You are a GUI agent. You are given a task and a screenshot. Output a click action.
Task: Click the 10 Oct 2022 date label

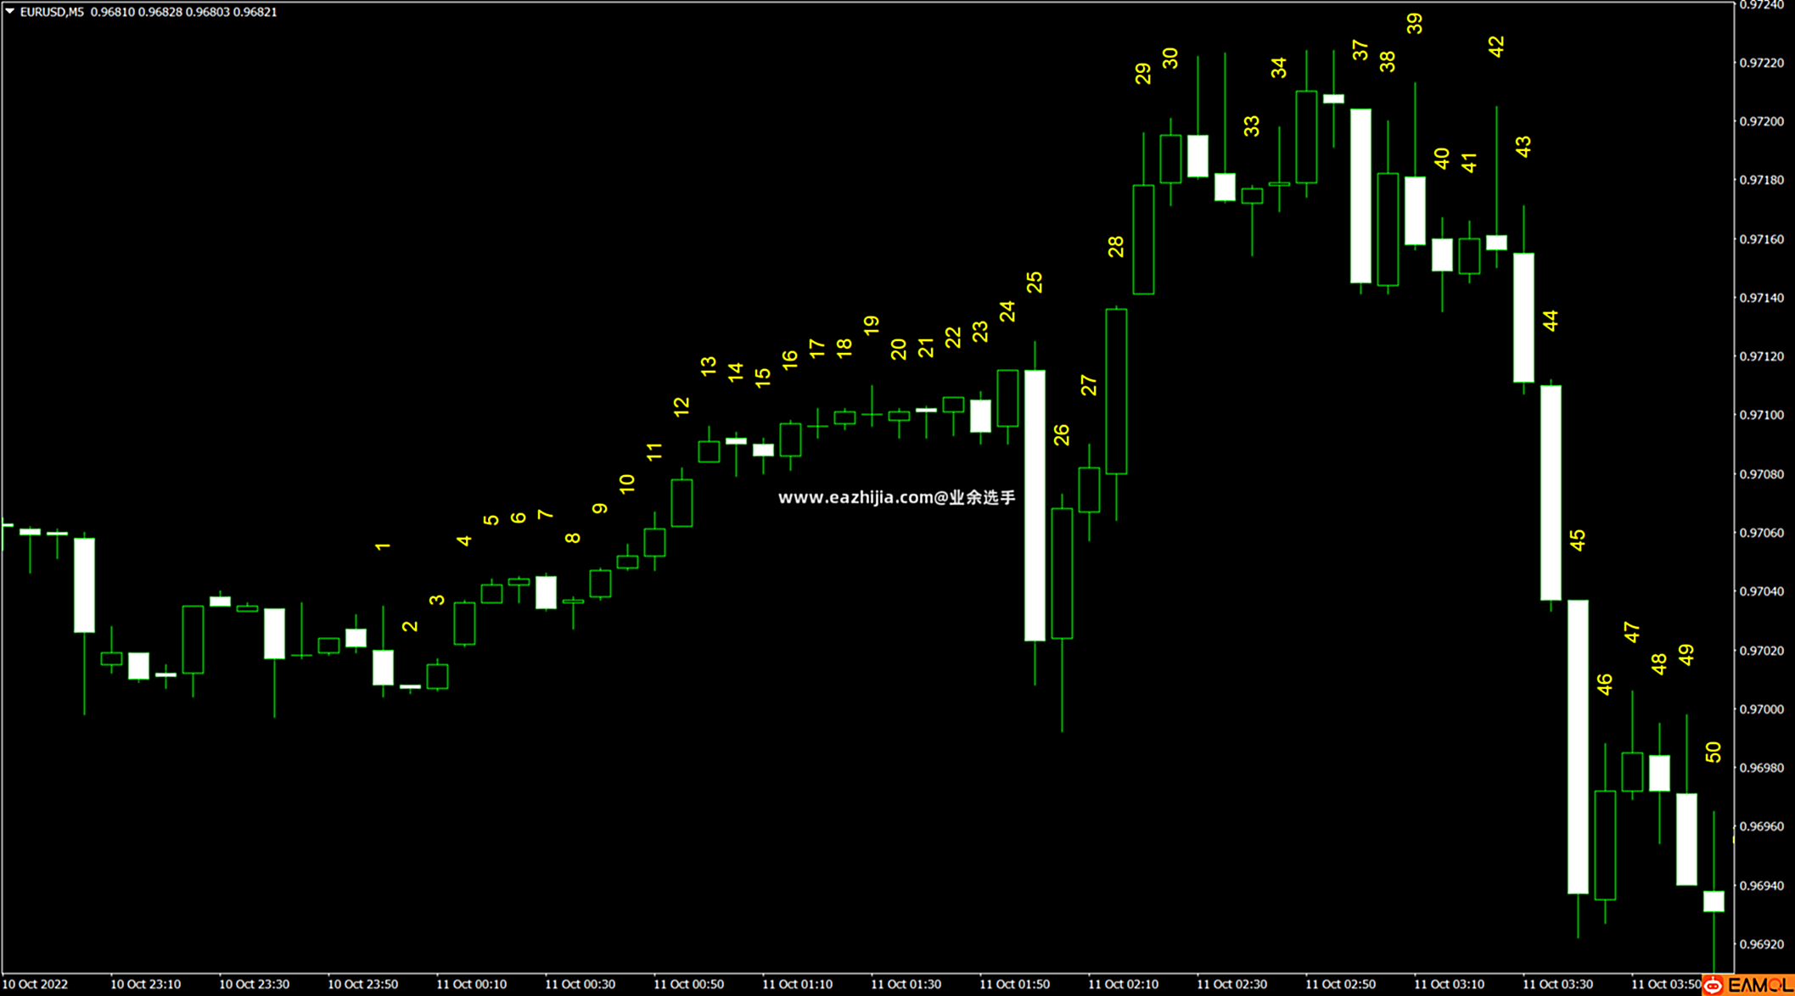(x=35, y=984)
